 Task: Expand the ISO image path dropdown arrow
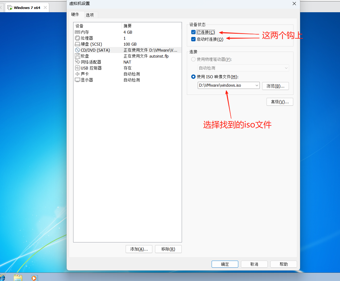pyautogui.click(x=257, y=85)
